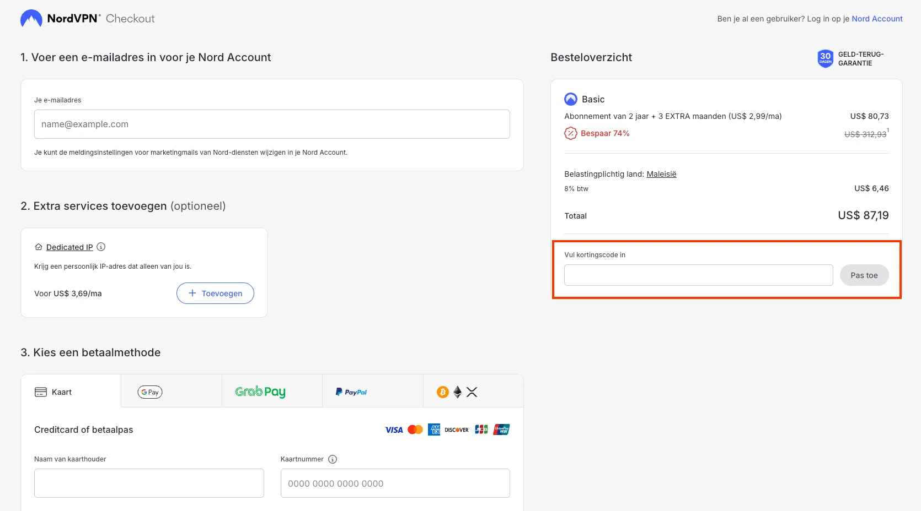Click the kortingscode input field
921x511 pixels.
click(698, 275)
